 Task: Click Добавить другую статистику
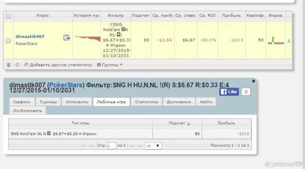coord(58,65)
